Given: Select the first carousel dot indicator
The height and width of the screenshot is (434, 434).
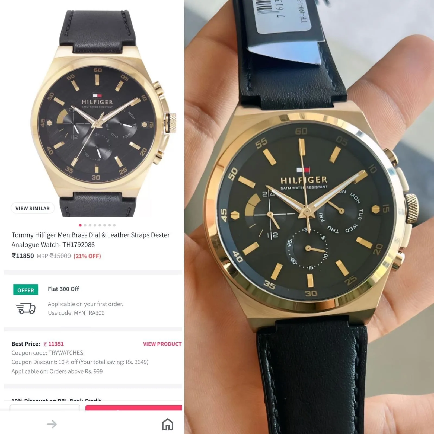Looking at the screenshot, I should point(80,225).
